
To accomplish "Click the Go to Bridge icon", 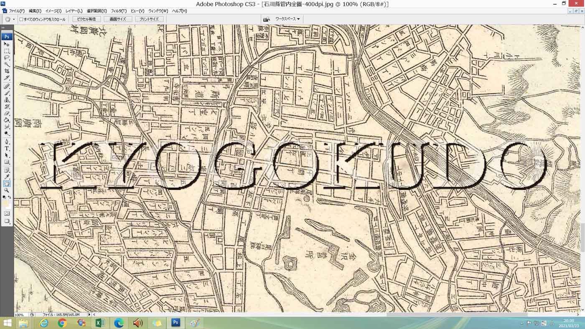I will [266, 19].
